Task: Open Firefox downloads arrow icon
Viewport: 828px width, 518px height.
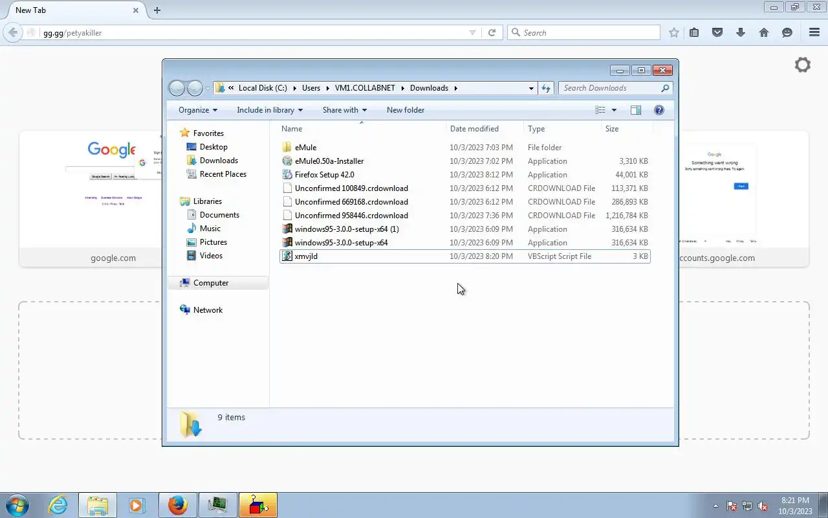Action: click(741, 32)
